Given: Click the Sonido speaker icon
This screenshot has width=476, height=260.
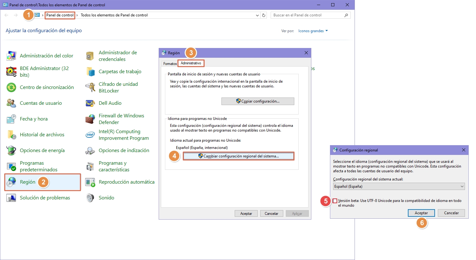Looking at the screenshot, I should tap(90, 198).
